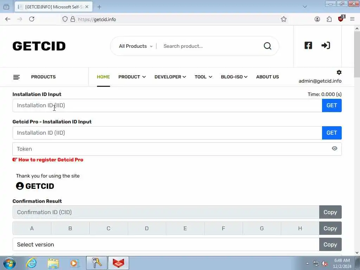Click the GETCID user avatar icon
Viewport: 360px width, 270px height.
click(x=20, y=186)
